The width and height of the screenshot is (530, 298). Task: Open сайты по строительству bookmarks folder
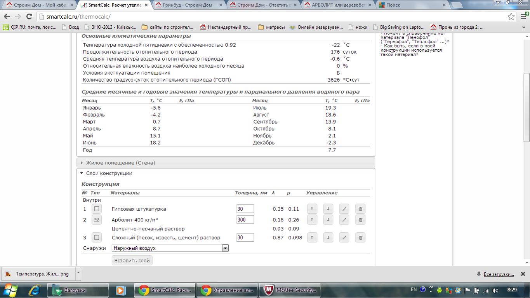click(167, 27)
